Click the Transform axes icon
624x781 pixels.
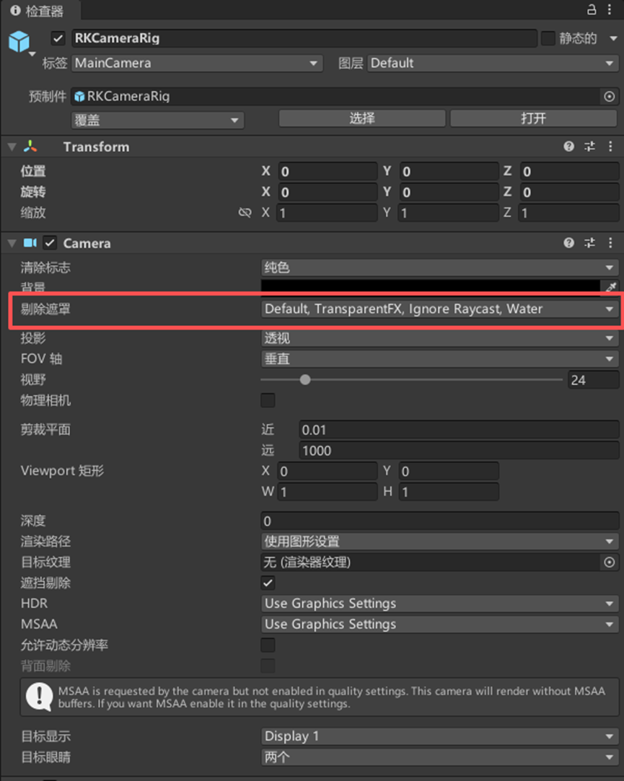pos(30,146)
